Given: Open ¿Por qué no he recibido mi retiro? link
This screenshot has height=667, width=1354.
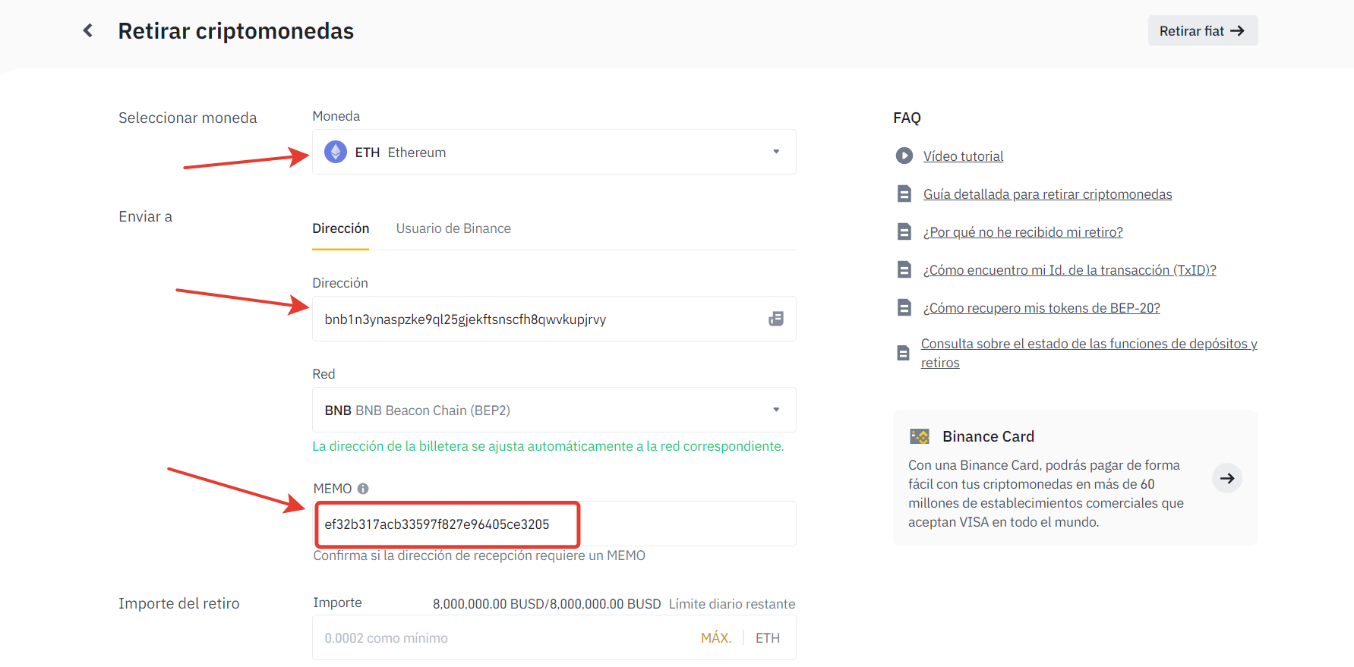Looking at the screenshot, I should [x=1023, y=232].
